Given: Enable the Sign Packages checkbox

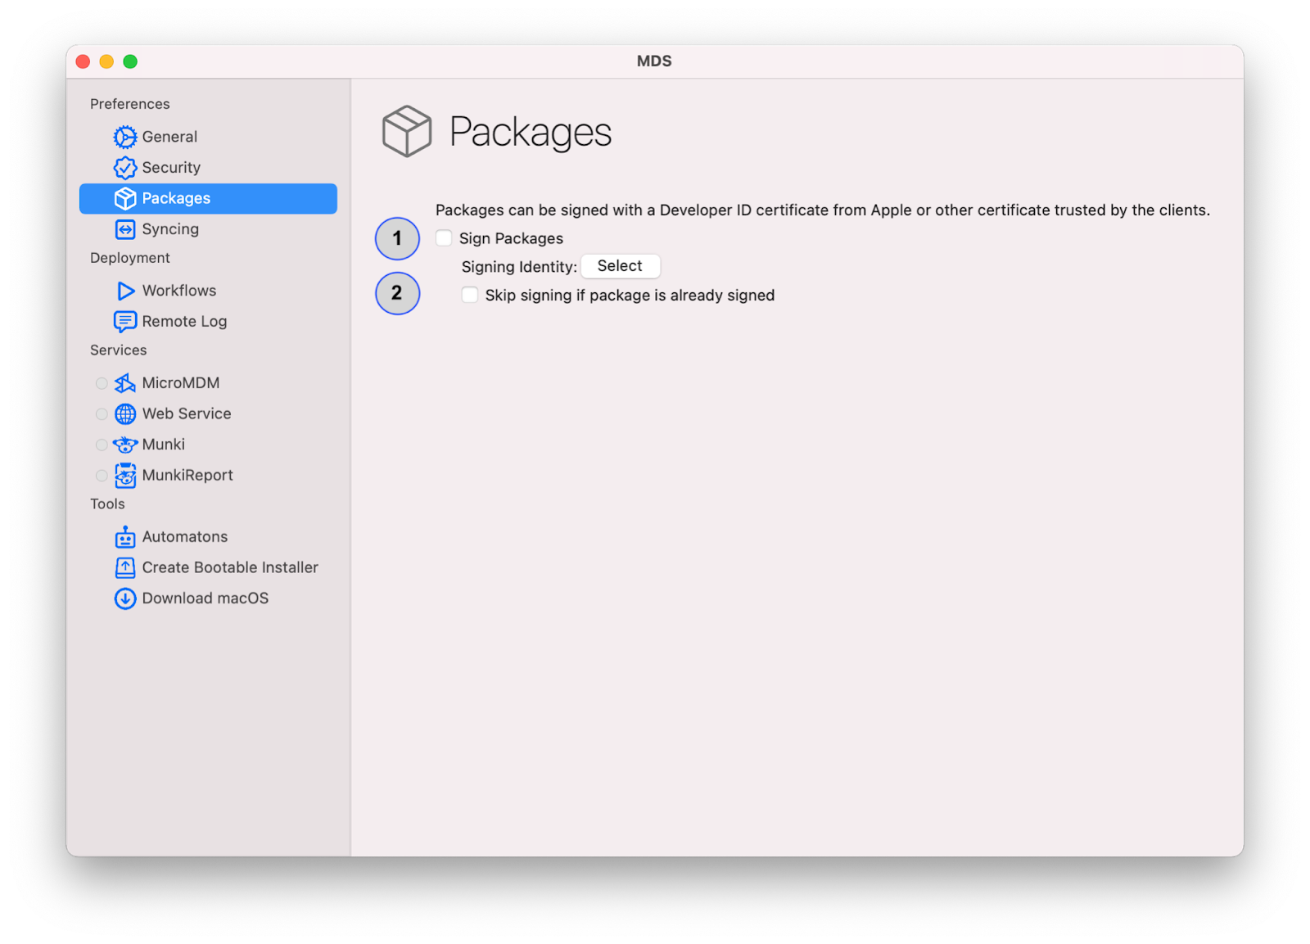Looking at the screenshot, I should tap(444, 238).
